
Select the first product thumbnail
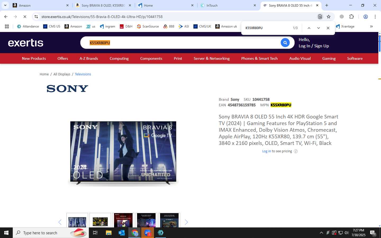point(77,220)
